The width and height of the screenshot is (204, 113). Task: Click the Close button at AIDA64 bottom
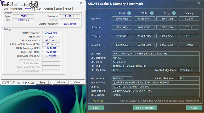pyautogui.click(x=194, y=108)
